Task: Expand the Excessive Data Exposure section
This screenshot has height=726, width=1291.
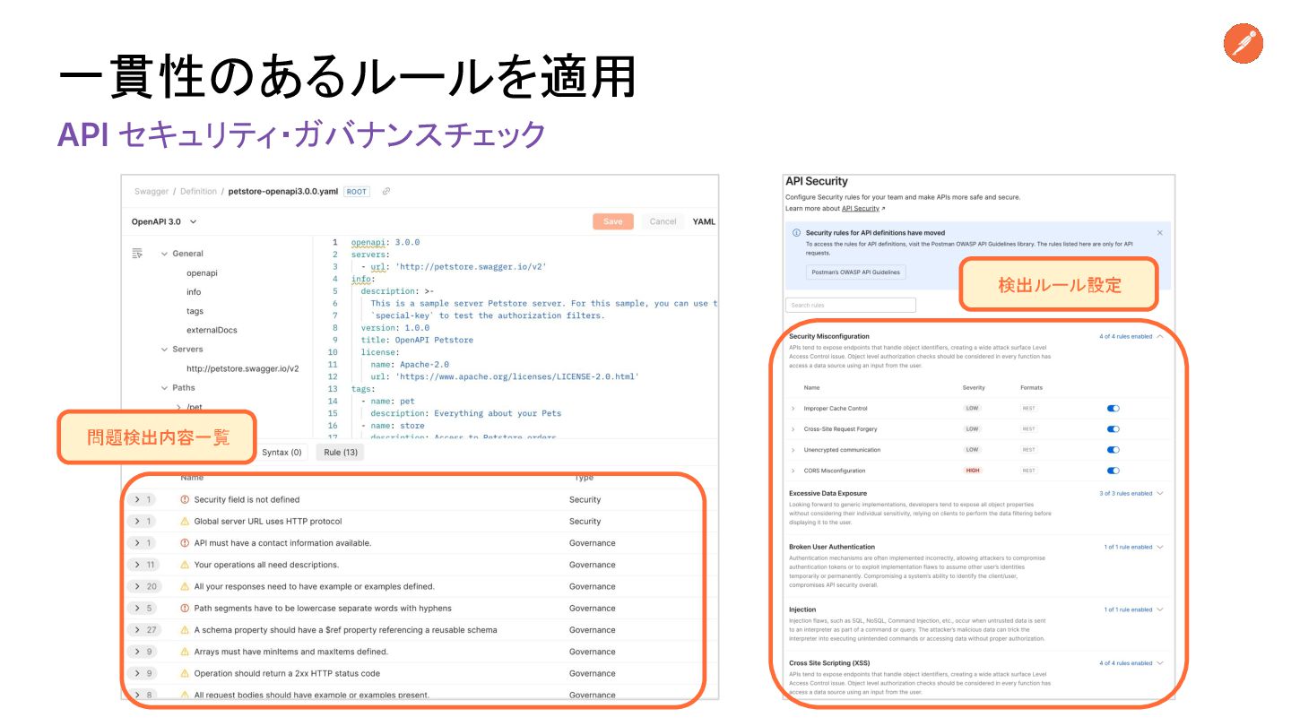Action: (x=1160, y=493)
